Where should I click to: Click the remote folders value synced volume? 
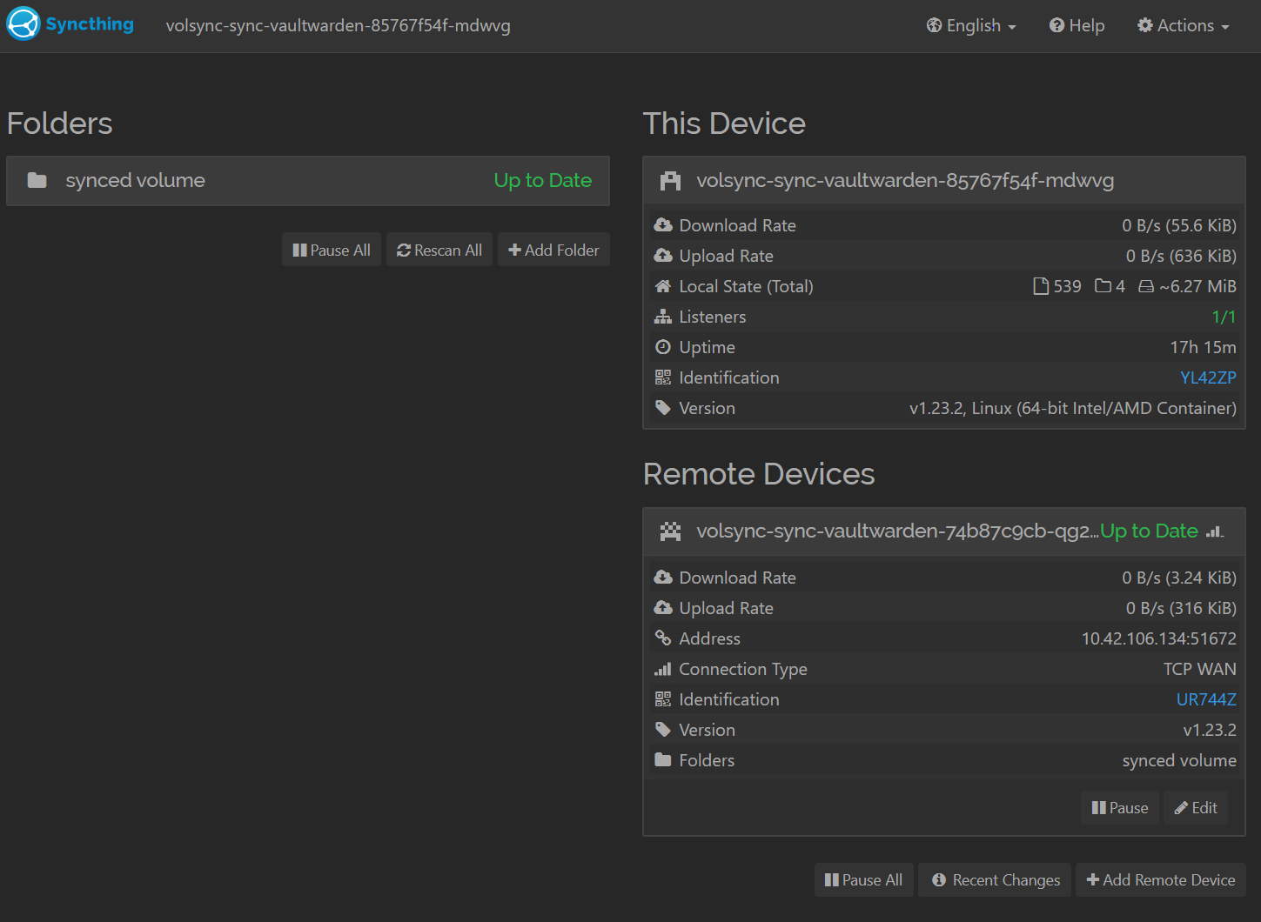(x=1179, y=760)
